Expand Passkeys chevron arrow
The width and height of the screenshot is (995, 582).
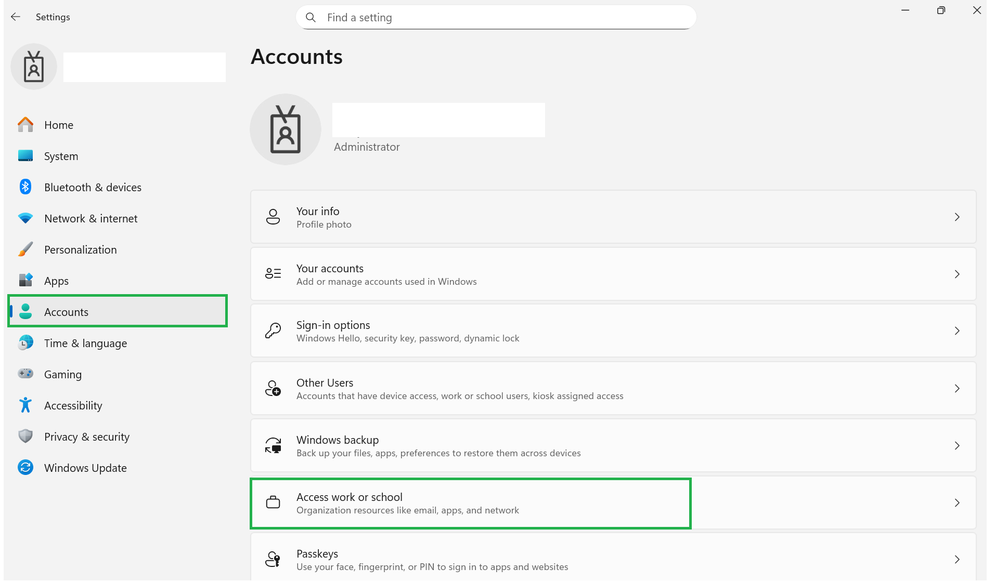click(x=957, y=560)
